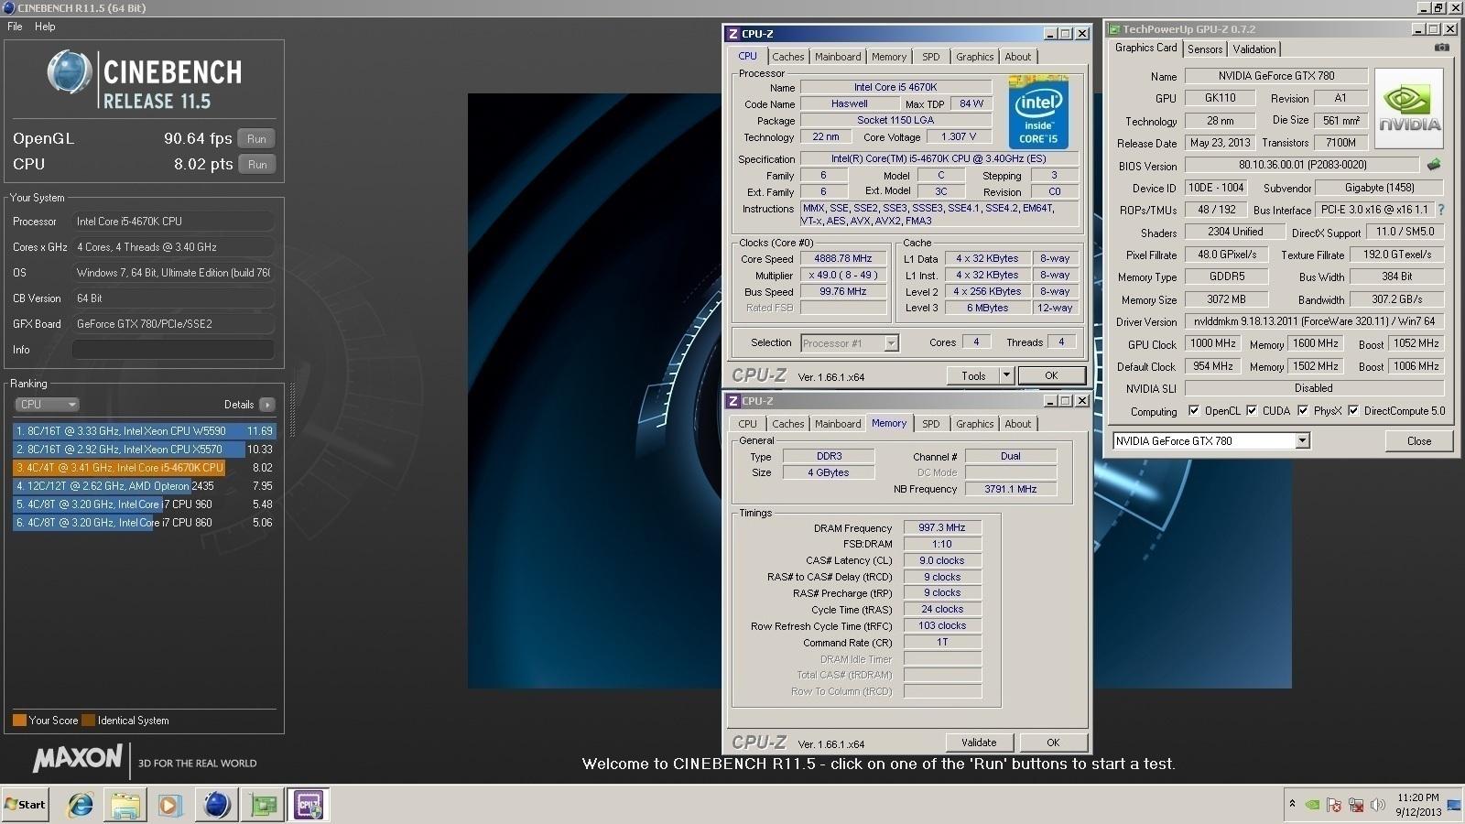Click the NVIDIA logo in GPU-Z
This screenshot has height=824, width=1465.
click(1409, 109)
